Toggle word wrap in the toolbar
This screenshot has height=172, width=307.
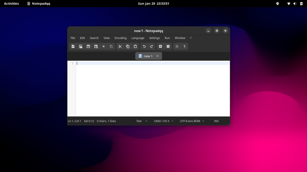click(x=177, y=47)
